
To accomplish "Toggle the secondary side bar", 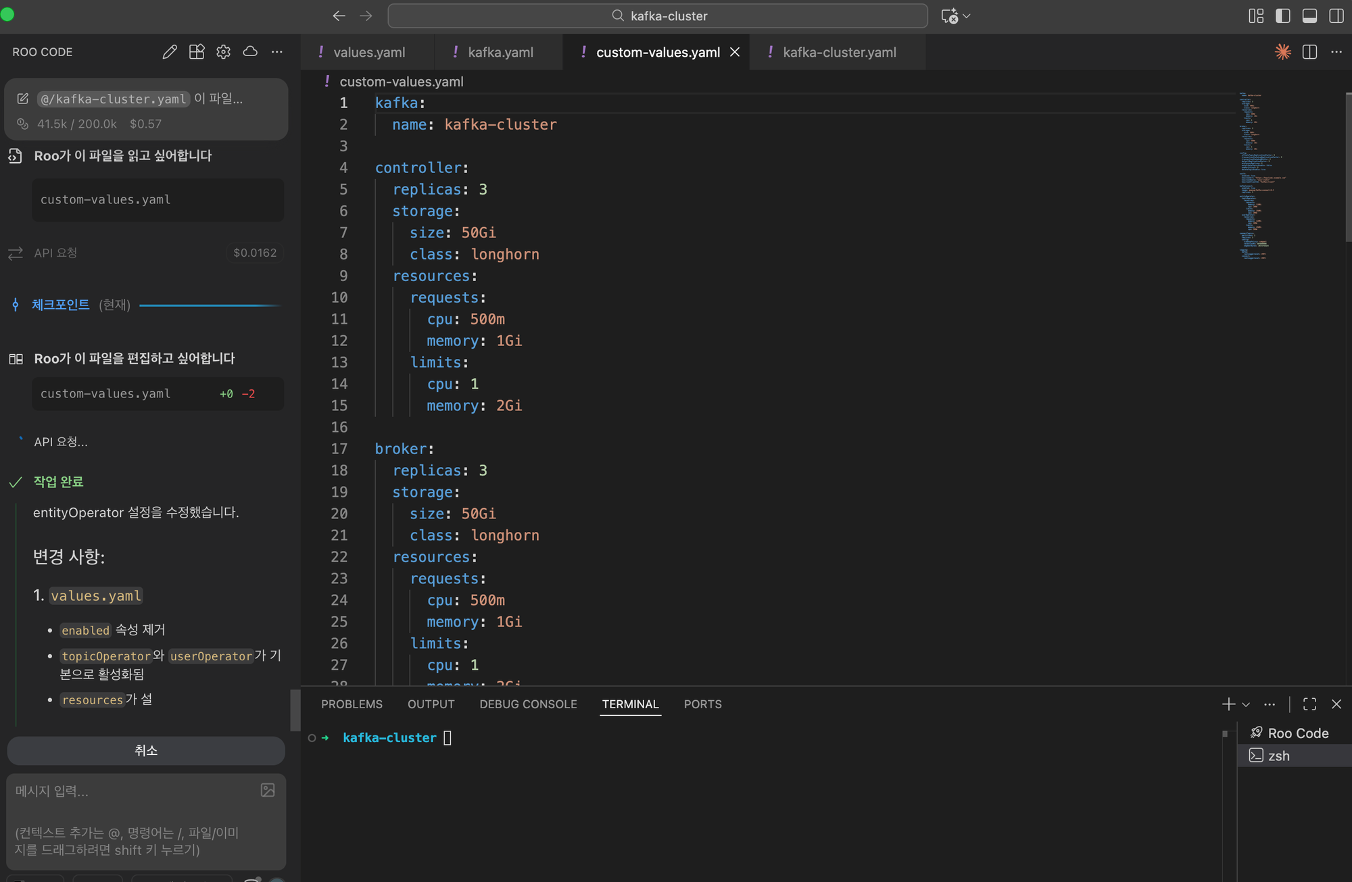I will tap(1336, 16).
